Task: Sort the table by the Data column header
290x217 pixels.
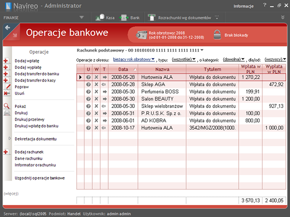Action: [x=123, y=69]
